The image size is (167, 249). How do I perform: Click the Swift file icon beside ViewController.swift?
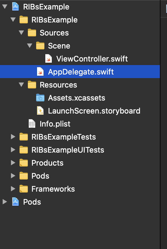tap(49, 59)
